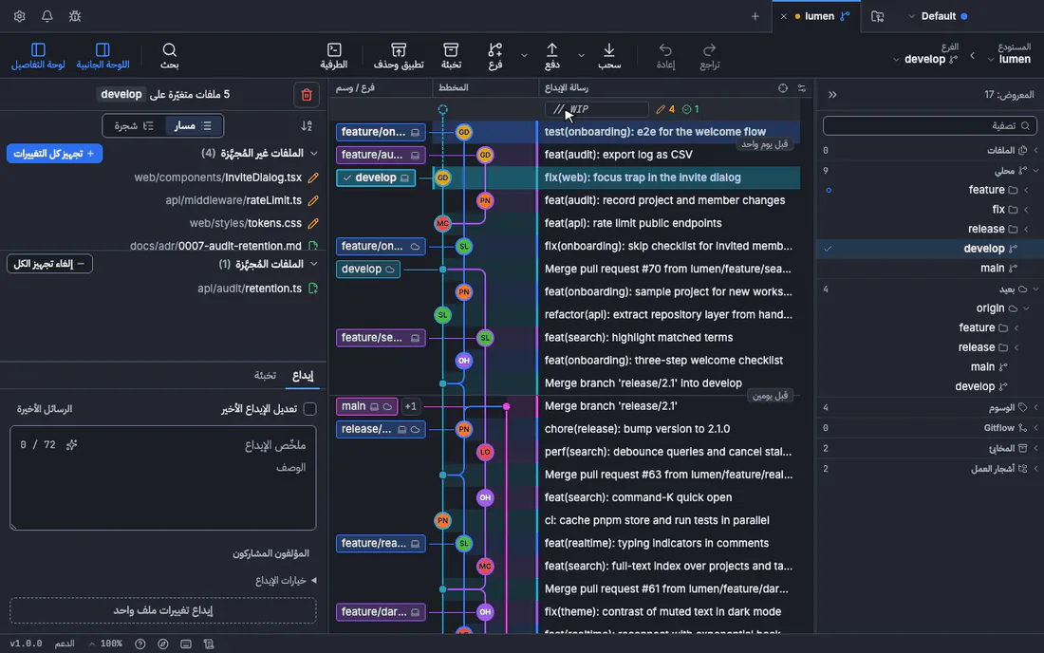Viewport: 1044px width, 653px height.
Task: Click stage all changes (تجهيز كل التغييرات)
Action: click(55, 154)
